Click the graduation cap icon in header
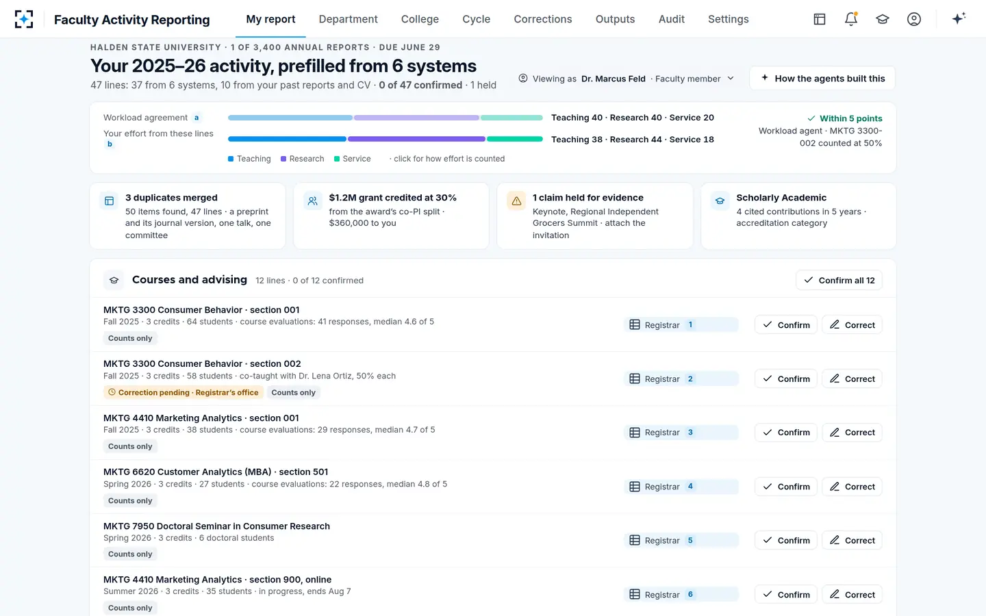The width and height of the screenshot is (986, 616). (x=883, y=19)
